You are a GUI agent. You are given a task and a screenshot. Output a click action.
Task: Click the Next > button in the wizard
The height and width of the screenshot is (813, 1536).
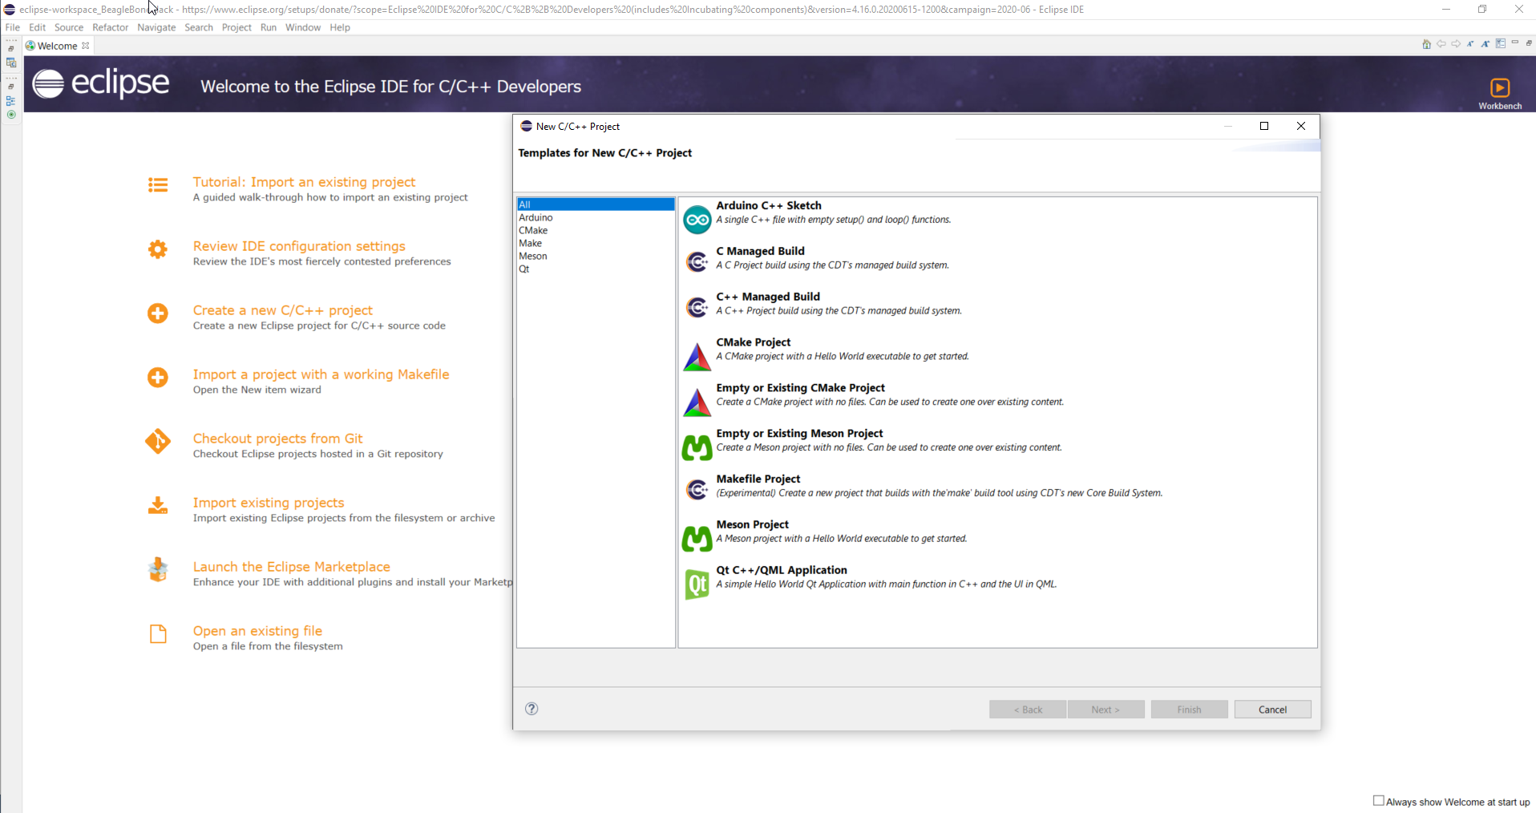tap(1106, 710)
